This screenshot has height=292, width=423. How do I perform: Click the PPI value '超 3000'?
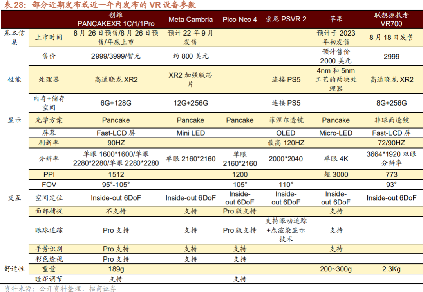pos(336,174)
